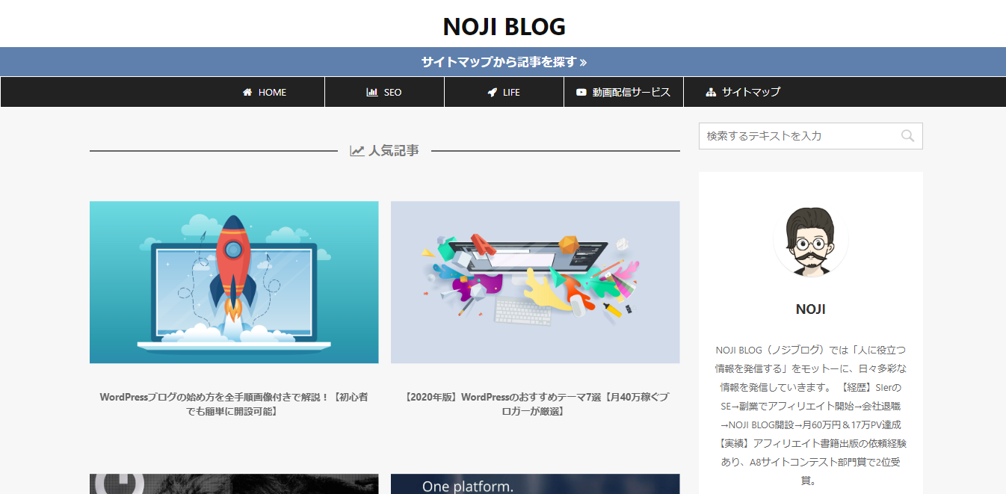
Task: Open the SEO category in the navigation
Action: coord(384,92)
